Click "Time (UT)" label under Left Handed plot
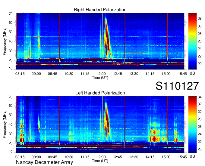205x166 pixels. click(x=100, y=161)
